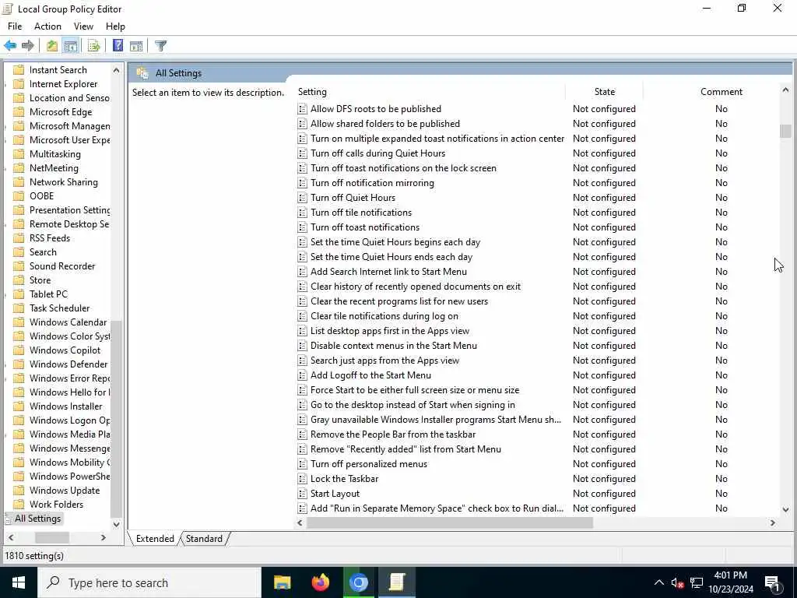Click policy icon beside Turn off Quiet Hours

tap(302, 198)
